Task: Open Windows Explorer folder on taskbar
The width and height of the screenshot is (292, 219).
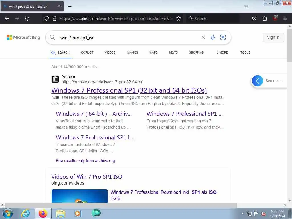Action: click(x=61, y=214)
